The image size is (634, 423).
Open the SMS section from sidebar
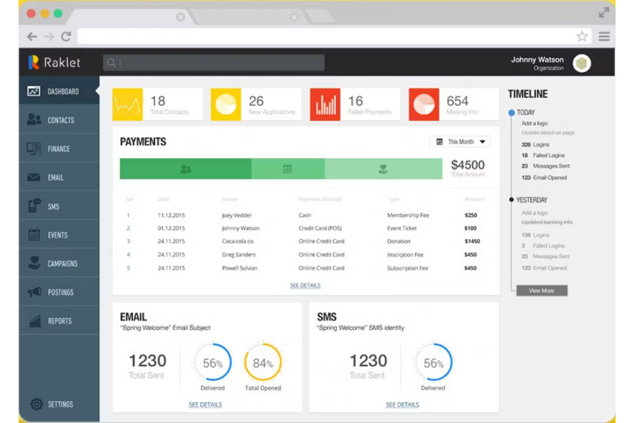(x=34, y=206)
